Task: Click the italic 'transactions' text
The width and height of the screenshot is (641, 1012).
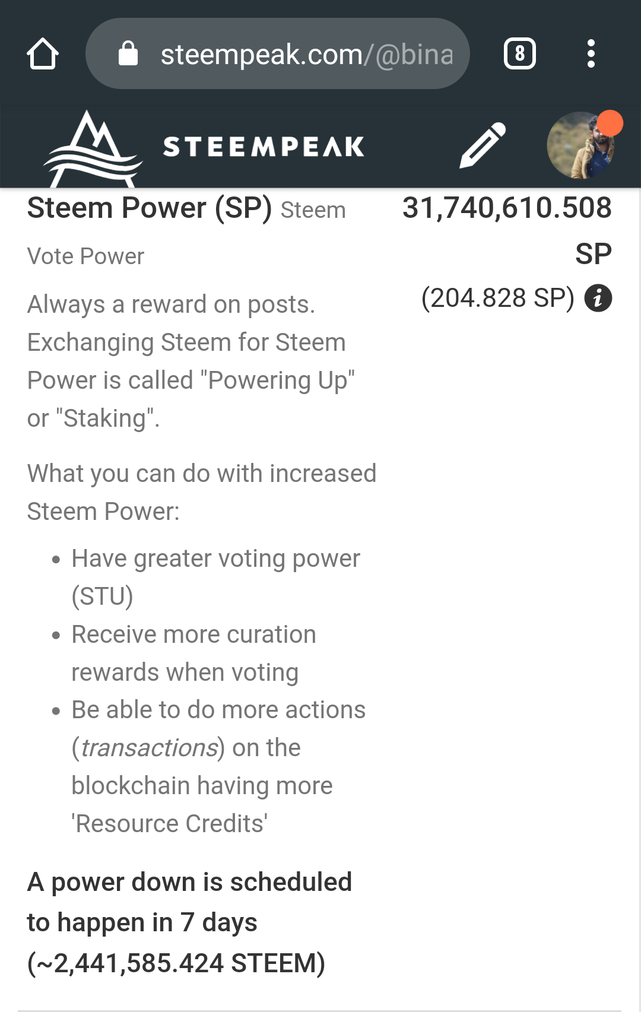Action: click(x=149, y=748)
